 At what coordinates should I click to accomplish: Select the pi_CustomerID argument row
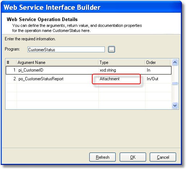pos(89,70)
